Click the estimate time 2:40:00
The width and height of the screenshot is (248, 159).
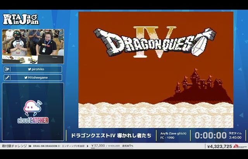click(235, 138)
